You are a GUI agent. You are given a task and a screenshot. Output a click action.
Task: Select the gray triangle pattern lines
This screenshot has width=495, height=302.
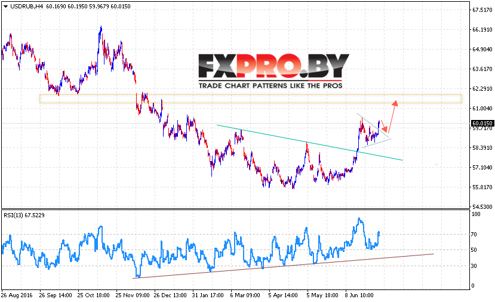click(374, 130)
